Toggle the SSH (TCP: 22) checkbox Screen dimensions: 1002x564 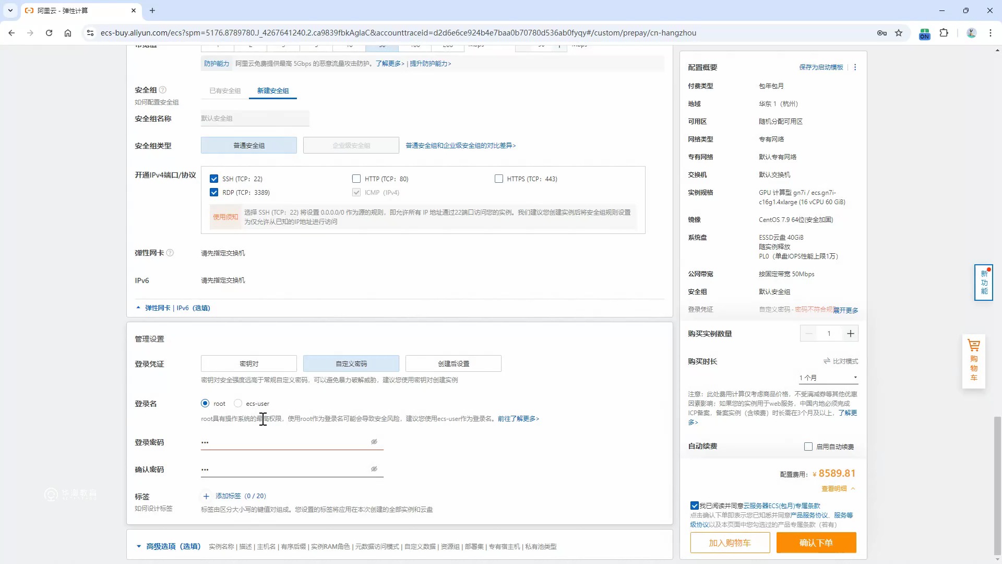pos(214,179)
